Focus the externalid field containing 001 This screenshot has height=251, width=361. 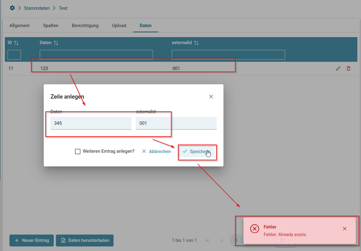(x=176, y=123)
